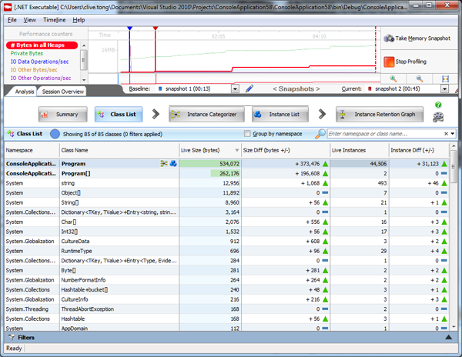Zoom in the timeline with magnifier plus
The height and width of the screenshot is (357, 462).
pos(393,79)
